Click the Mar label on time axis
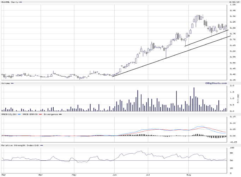This screenshot has width=241, height=177. click(x=4, y=175)
